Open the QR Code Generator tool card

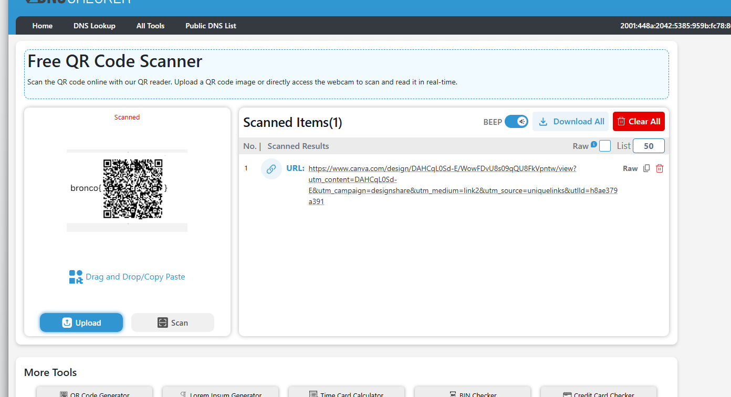[x=95, y=392]
